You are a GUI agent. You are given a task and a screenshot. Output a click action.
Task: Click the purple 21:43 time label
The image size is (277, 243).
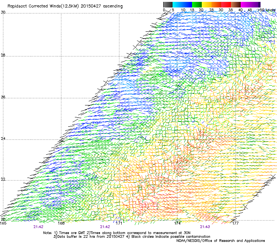coord(205,227)
